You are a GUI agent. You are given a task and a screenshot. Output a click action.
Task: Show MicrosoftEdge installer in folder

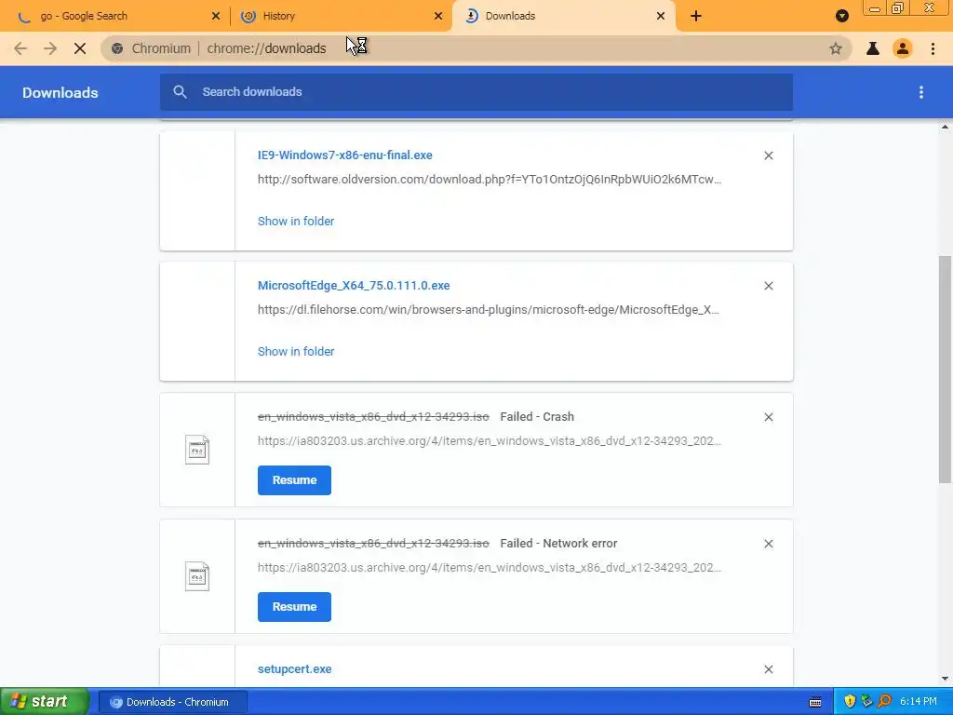[296, 351]
